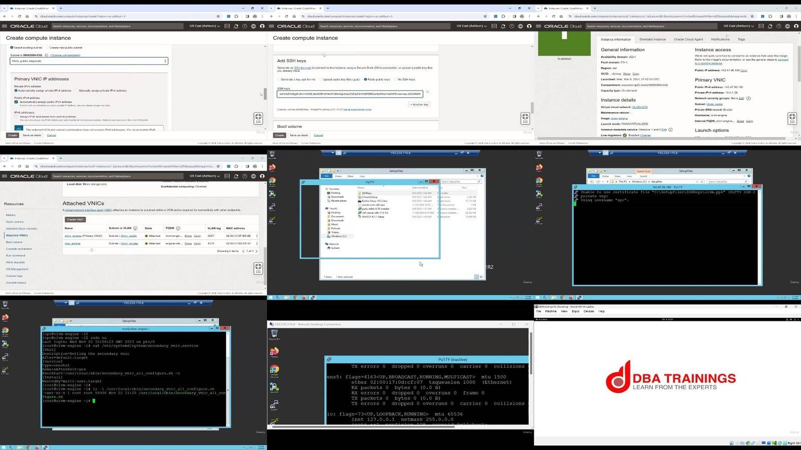Open the help lifebuoy widget on Primary VNIC IP addresses page
Viewport: 801px width, 450px height.
coord(258,118)
